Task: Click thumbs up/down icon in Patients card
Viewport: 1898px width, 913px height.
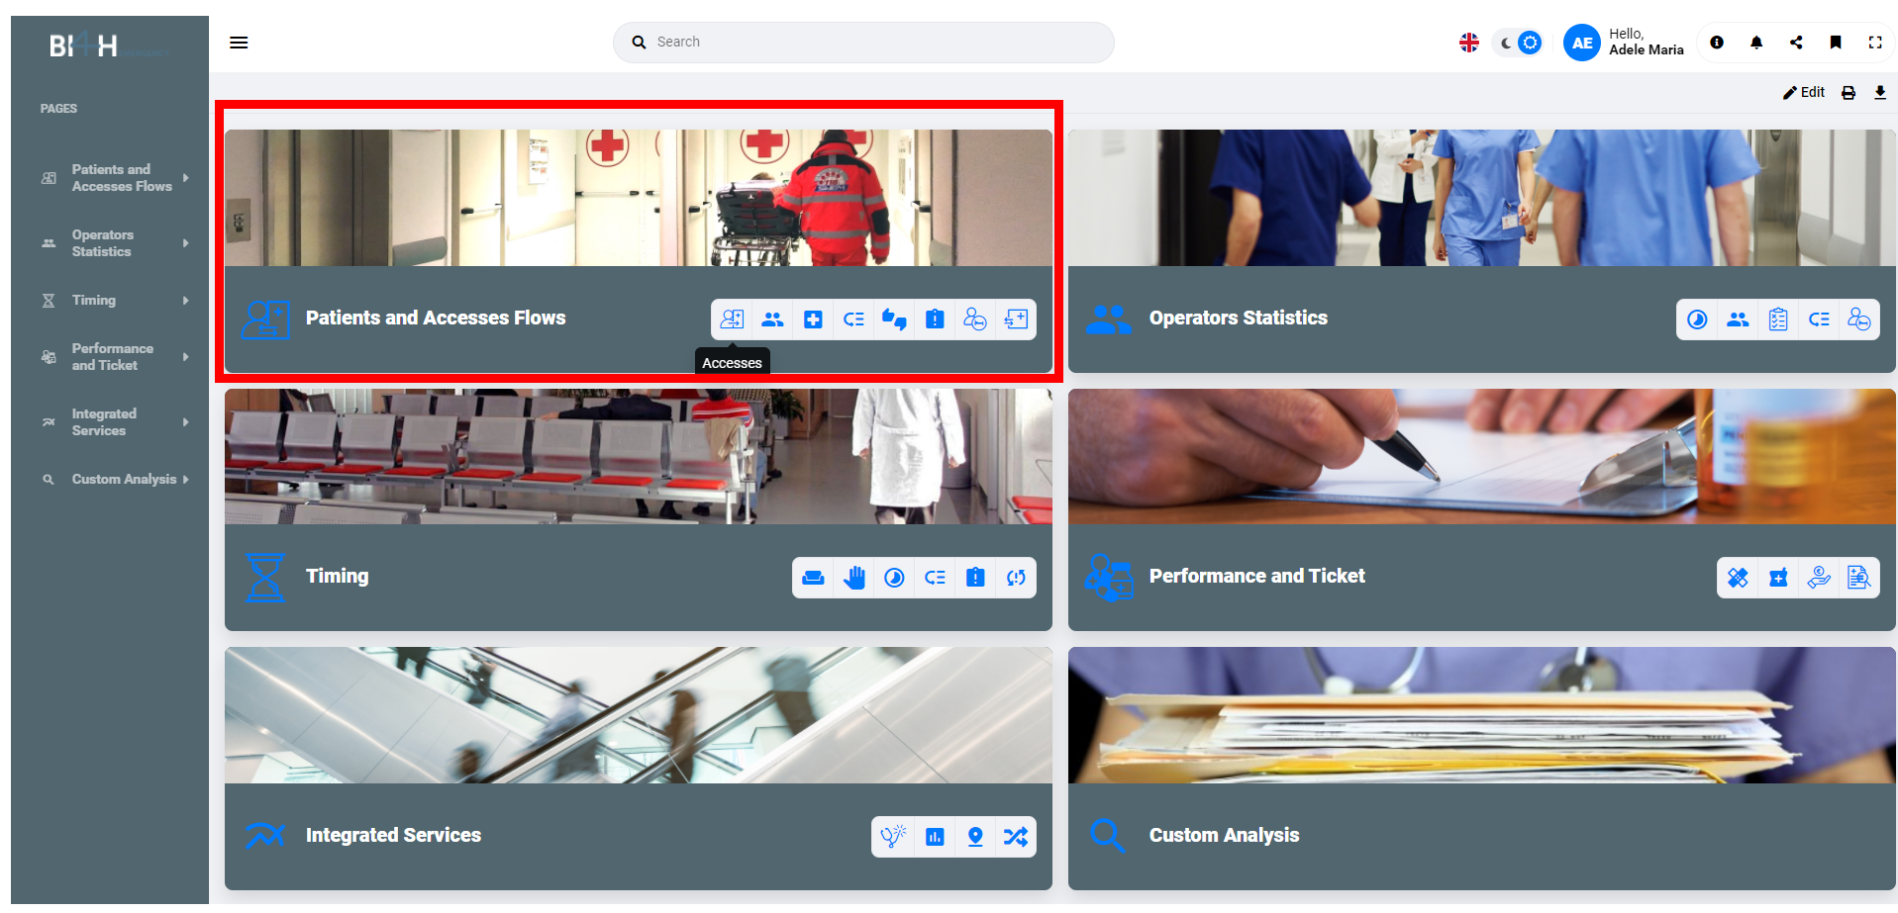Action: click(894, 320)
